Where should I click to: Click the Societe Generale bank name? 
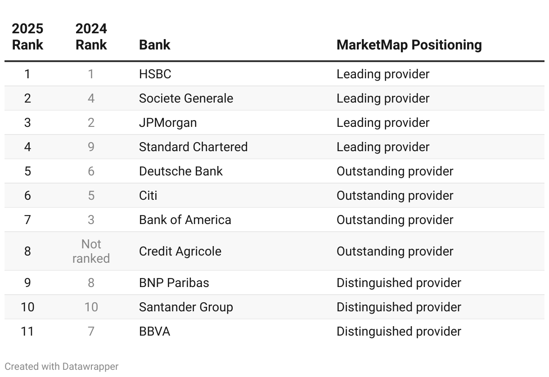(186, 99)
